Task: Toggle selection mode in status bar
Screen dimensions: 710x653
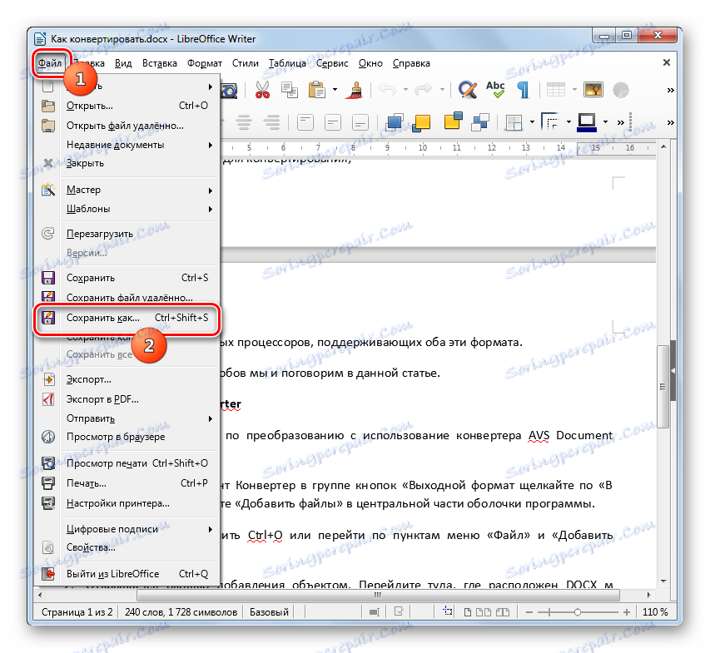Action: 374,611
